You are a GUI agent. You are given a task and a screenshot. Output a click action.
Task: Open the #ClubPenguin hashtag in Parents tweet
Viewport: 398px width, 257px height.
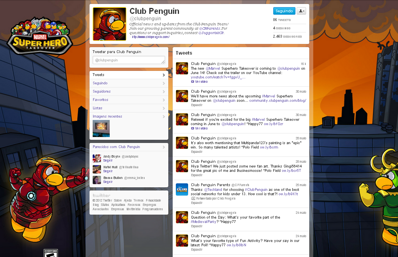point(256,190)
